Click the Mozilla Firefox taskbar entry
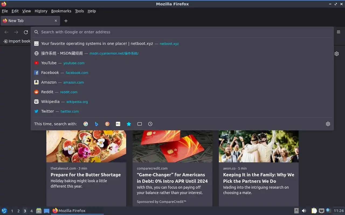Viewport: 345px width, 215px height. (77, 211)
